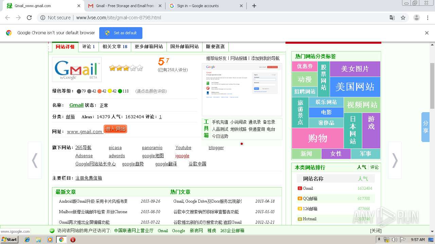Viewport: 435px width, 244px height.
Task: Switch ranking to 评论 tab
Action: (374, 167)
